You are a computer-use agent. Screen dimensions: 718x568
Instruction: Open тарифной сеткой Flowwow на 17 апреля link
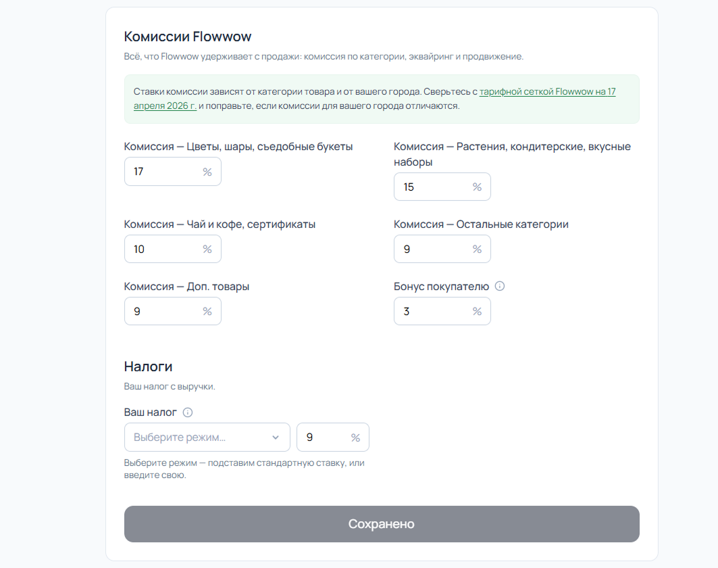tap(375, 99)
